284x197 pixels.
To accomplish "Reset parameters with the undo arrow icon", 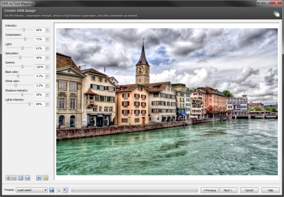I will (66, 190).
